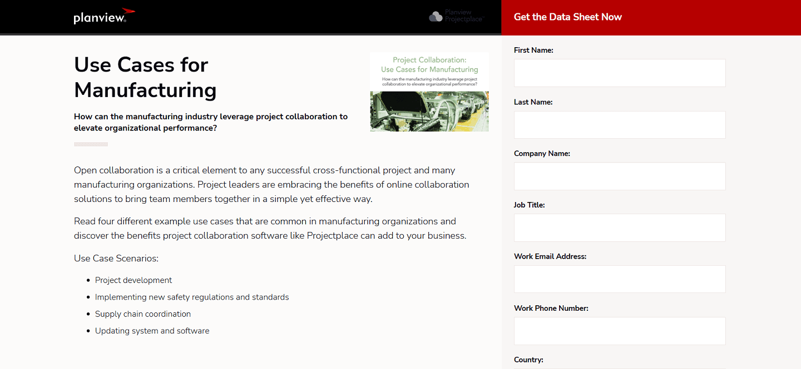The image size is (801, 369).
Task: Click the Planview Projectplace cloud icon
Action: pyautogui.click(x=435, y=16)
